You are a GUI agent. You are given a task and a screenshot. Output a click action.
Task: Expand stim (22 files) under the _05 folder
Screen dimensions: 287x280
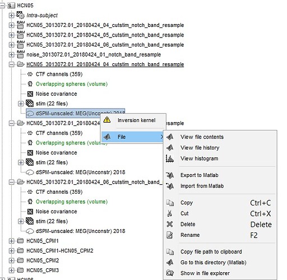click(x=21, y=162)
